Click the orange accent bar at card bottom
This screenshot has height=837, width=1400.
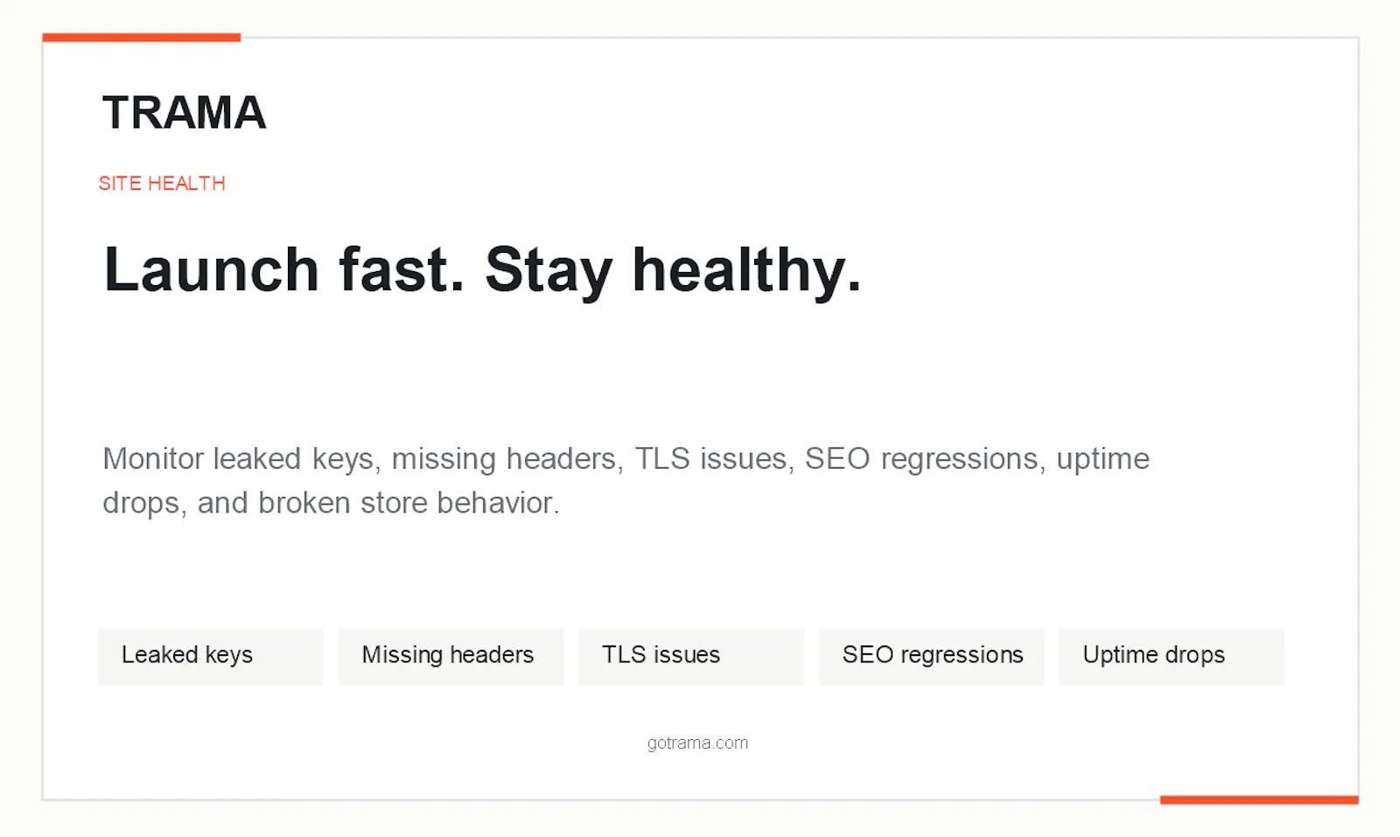point(1259,799)
